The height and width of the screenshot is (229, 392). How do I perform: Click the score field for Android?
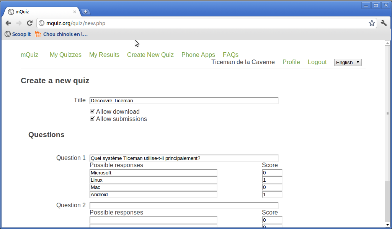tap(272, 194)
